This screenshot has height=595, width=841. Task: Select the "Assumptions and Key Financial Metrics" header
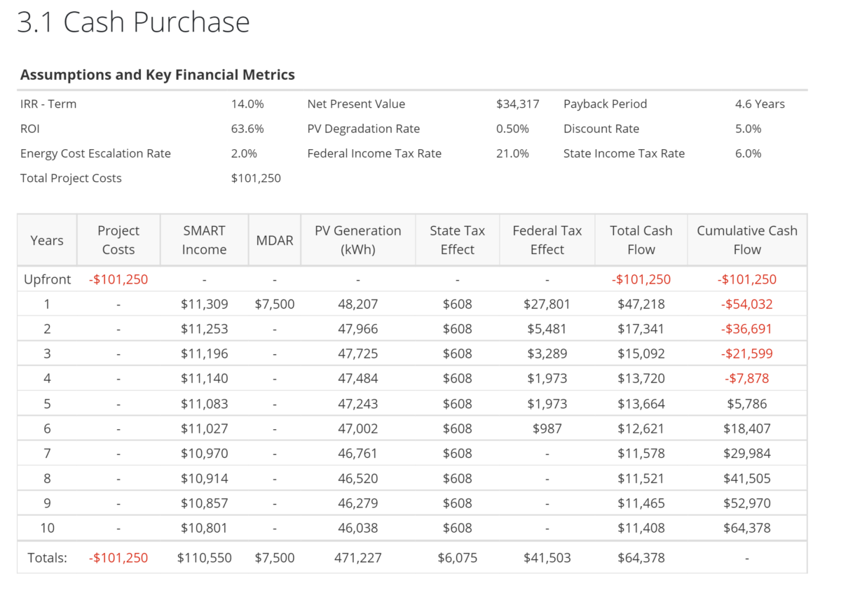[x=157, y=74]
